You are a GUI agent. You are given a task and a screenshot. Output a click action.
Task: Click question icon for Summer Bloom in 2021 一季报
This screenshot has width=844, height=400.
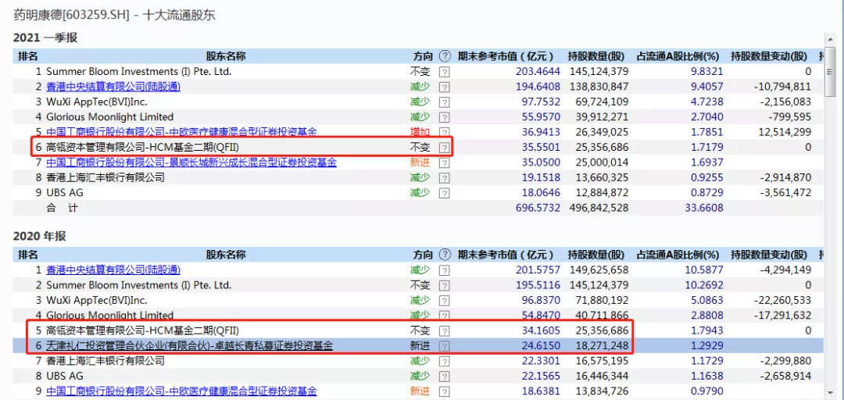pos(444,72)
